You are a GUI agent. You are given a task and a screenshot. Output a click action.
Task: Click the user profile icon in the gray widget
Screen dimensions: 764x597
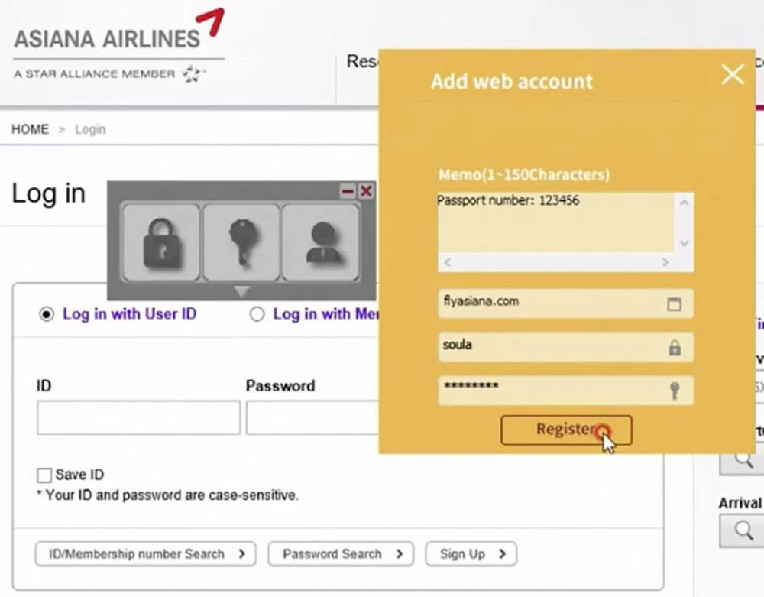tap(321, 242)
